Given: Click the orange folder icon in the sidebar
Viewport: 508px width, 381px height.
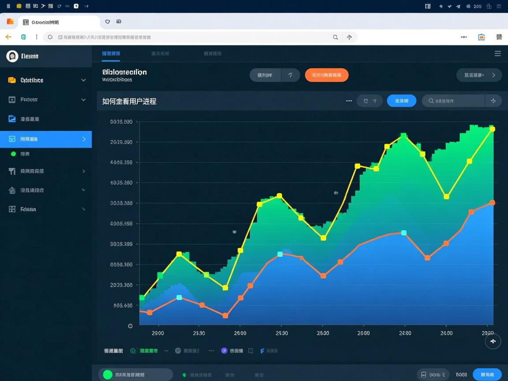Looking at the screenshot, I should coord(12,80).
